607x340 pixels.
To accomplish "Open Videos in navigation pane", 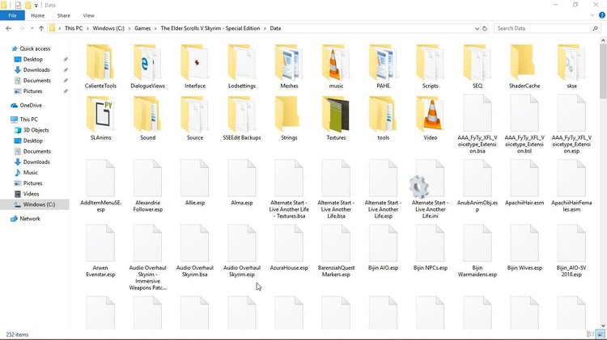I will pos(31,194).
